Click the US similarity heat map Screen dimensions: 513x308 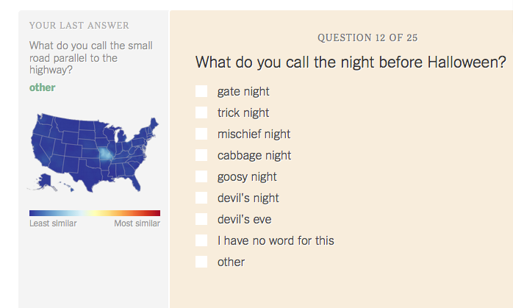pyautogui.click(x=93, y=152)
